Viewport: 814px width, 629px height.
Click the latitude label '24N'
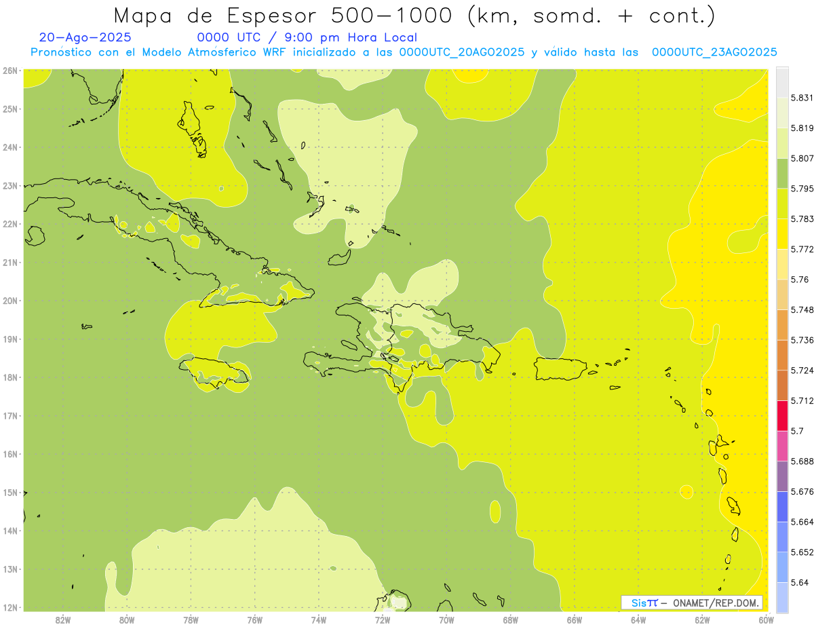(10, 147)
